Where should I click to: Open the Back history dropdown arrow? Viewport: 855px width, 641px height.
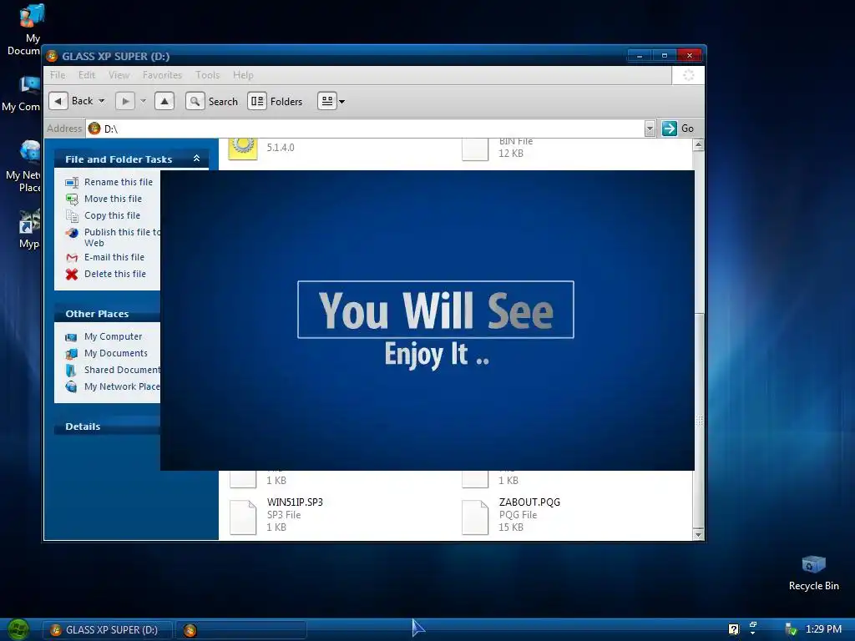tap(101, 101)
